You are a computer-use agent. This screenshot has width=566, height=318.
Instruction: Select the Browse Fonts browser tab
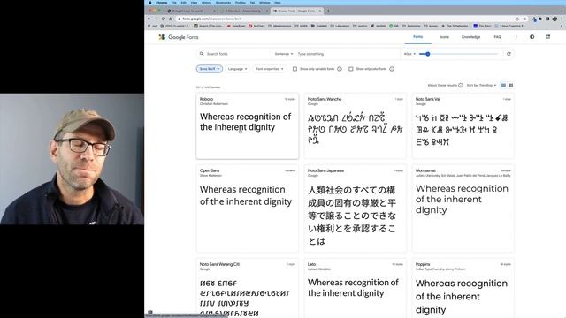click(296, 11)
